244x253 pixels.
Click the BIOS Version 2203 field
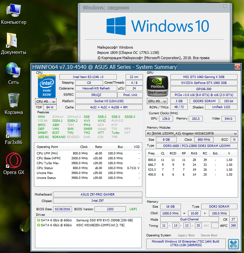[110, 209]
